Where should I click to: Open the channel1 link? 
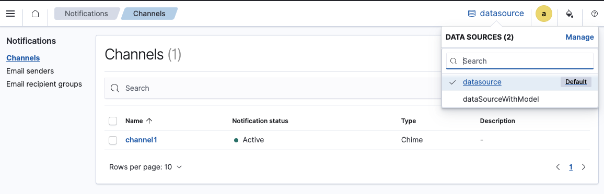click(x=142, y=140)
